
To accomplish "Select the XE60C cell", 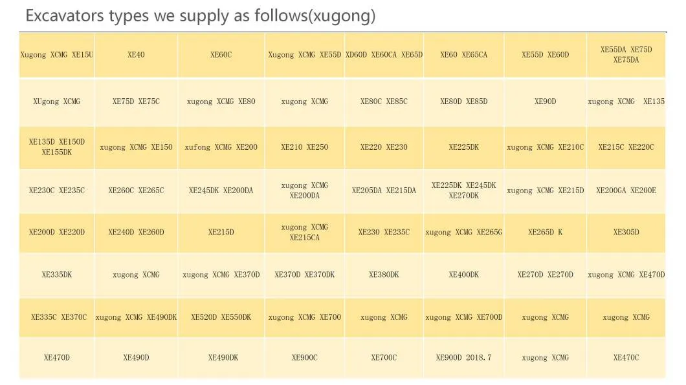I will click(x=221, y=55).
